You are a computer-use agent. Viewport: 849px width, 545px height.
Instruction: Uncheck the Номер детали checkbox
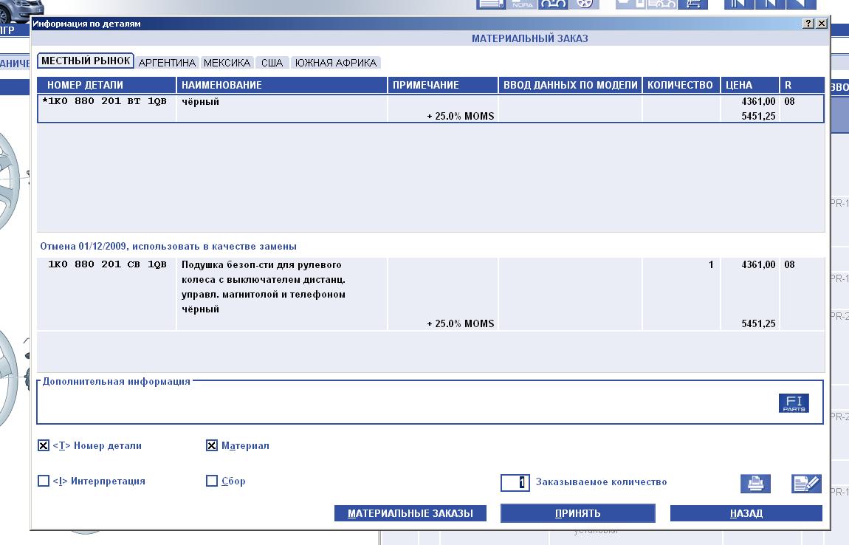[44, 446]
